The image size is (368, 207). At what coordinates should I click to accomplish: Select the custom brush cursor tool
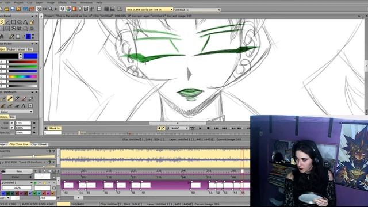30,106
